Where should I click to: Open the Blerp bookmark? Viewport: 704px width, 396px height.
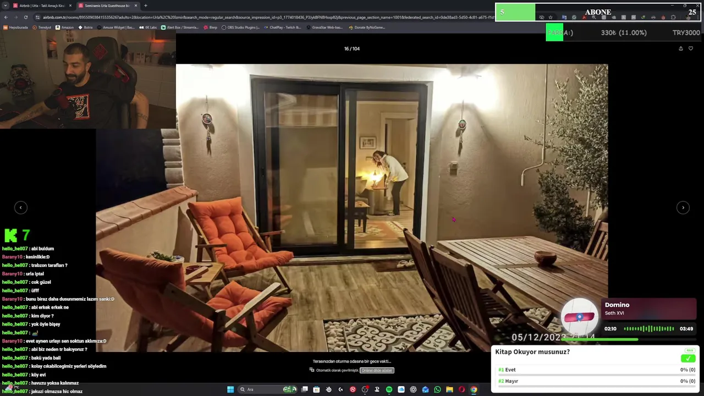(211, 27)
